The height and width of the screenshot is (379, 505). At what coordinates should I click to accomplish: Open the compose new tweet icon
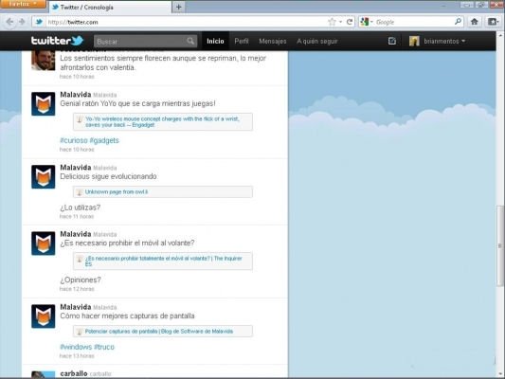tap(392, 41)
